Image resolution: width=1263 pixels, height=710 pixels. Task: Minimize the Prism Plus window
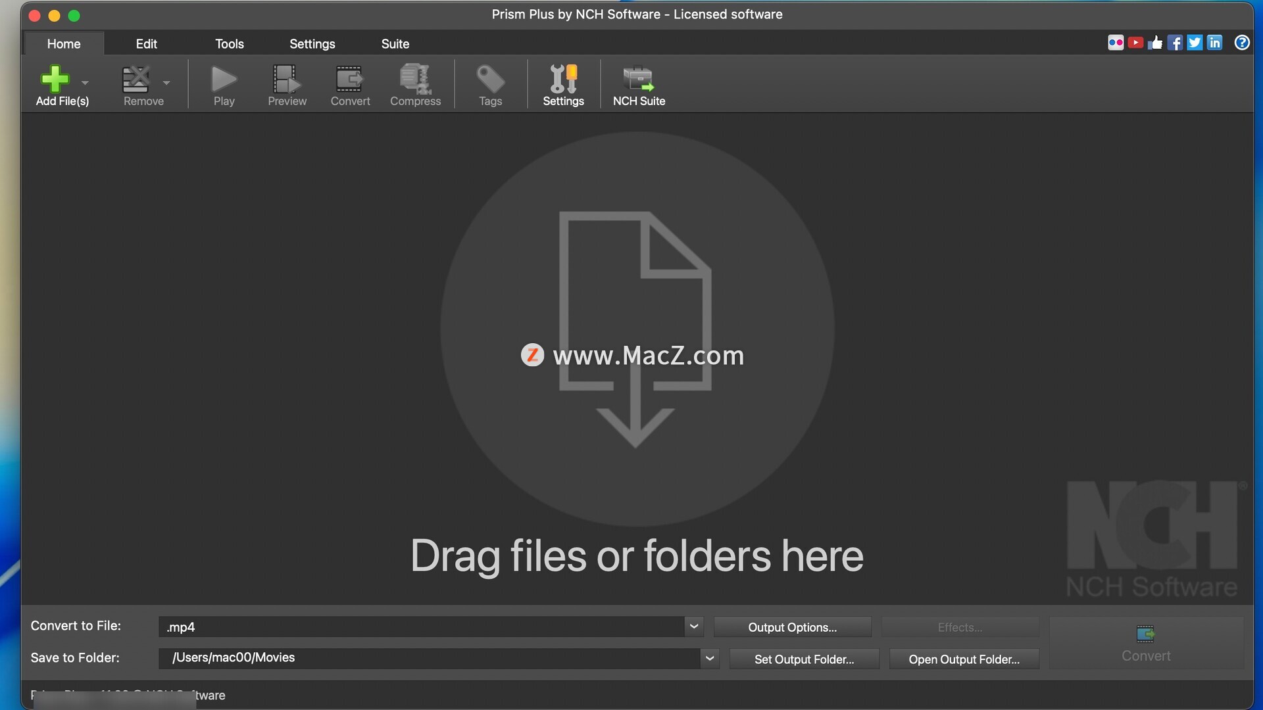(x=55, y=15)
